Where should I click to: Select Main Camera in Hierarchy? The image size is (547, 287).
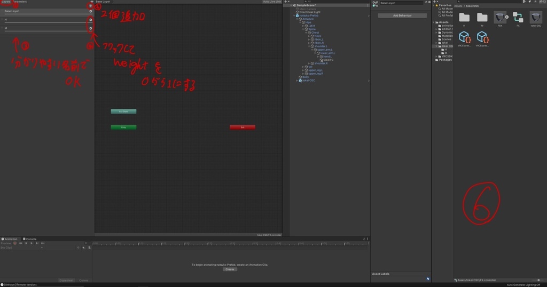point(307,9)
